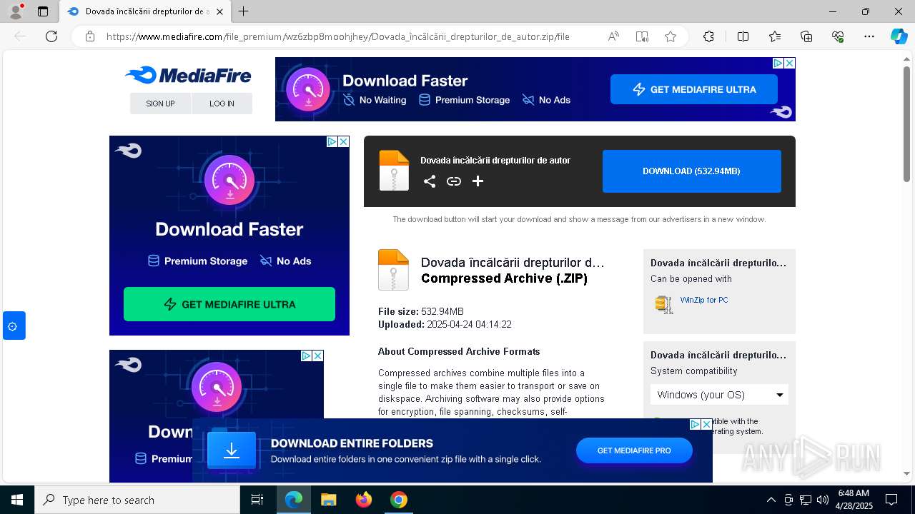This screenshot has width=915, height=514.
Task: Click the Read aloud icon
Action: (613, 36)
